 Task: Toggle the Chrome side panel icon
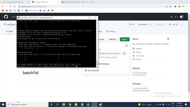tap(179, 7)
